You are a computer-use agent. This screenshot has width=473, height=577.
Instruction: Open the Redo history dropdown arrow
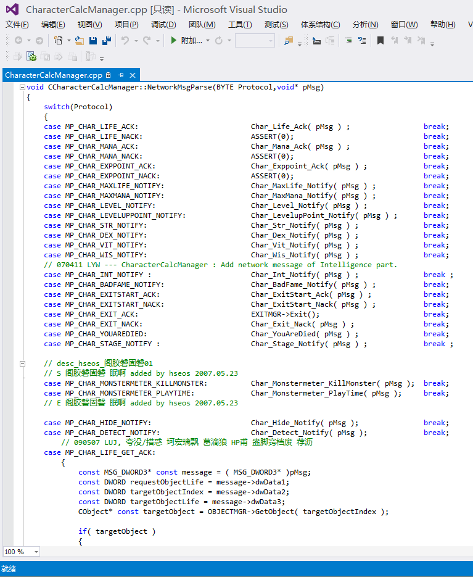tap(158, 41)
